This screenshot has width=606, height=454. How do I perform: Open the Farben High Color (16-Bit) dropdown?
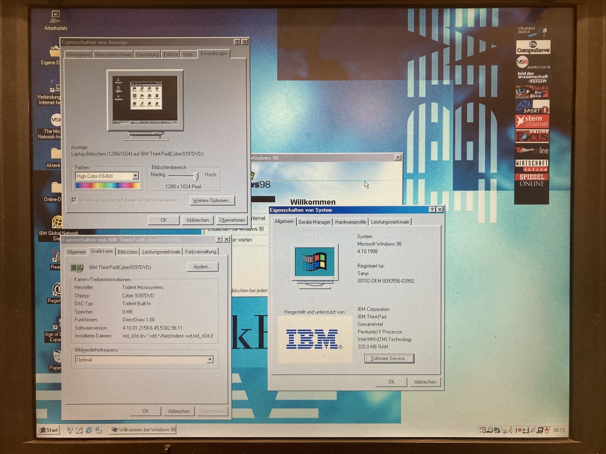[135, 176]
